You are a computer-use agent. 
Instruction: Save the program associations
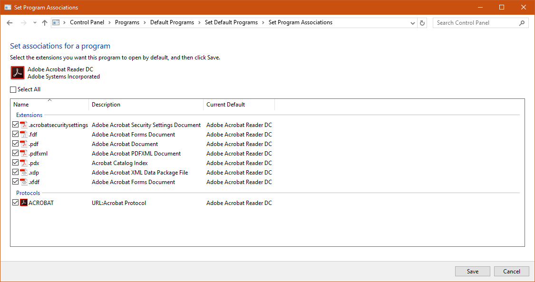coord(473,272)
